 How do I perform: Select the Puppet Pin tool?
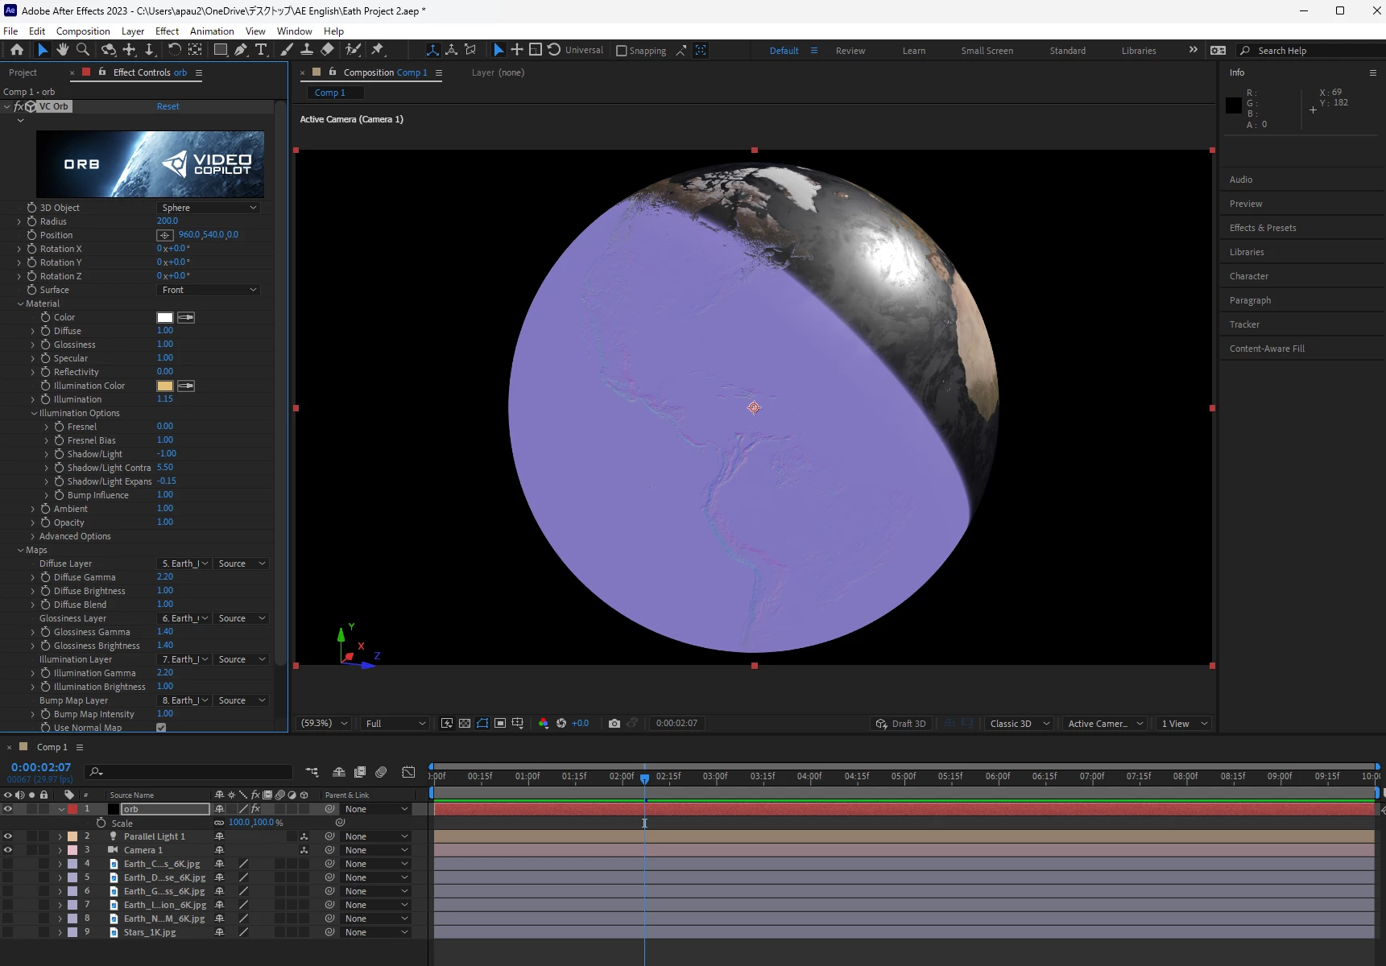pyautogui.click(x=377, y=50)
